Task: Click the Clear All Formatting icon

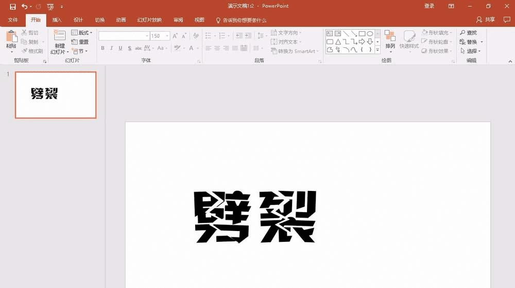Action: point(196,35)
